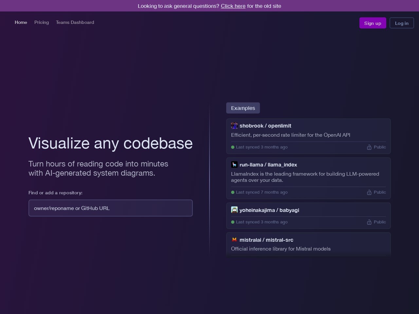Click the shobrook avatar icon
The width and height of the screenshot is (419, 314).
(234, 126)
